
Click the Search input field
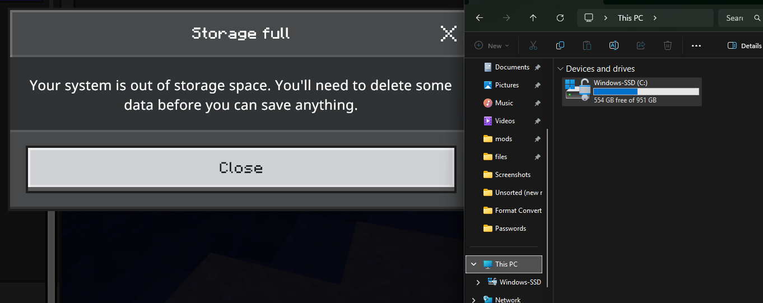(x=738, y=18)
